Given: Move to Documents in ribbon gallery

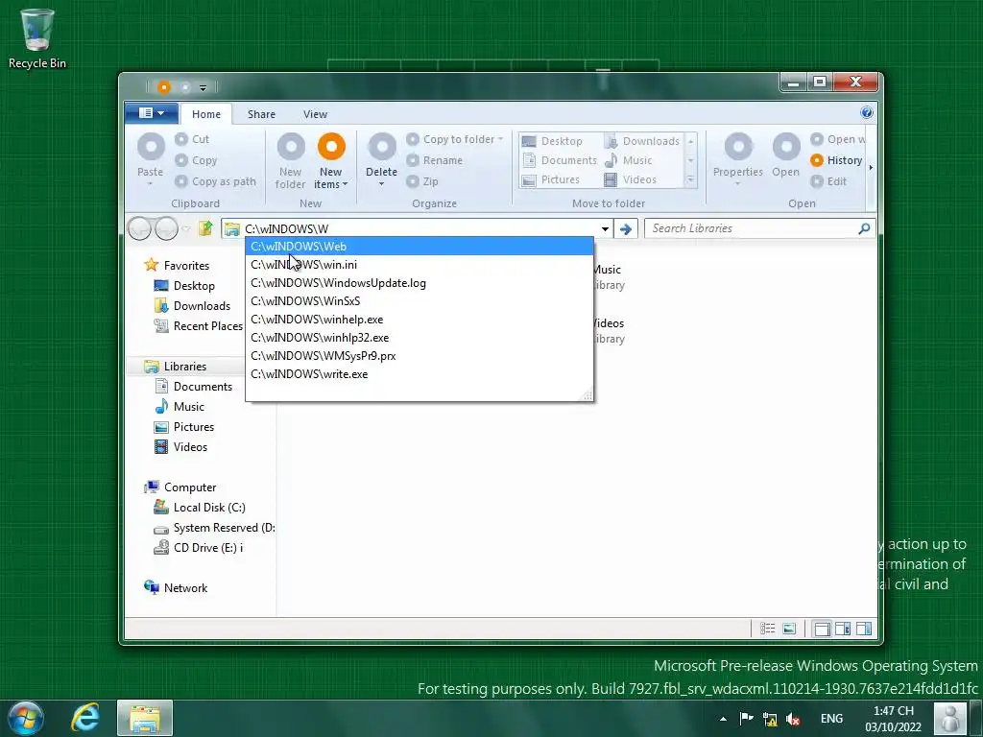Looking at the screenshot, I should click(x=560, y=160).
